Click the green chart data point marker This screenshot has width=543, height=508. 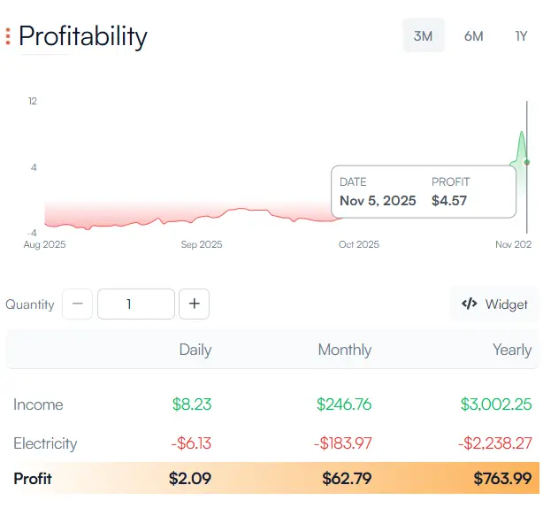527,162
